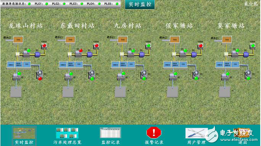Image resolution: width=261 pixels, height=146 pixels.
Task: Open the 监控记录 table icon
Action: tap(110, 133)
